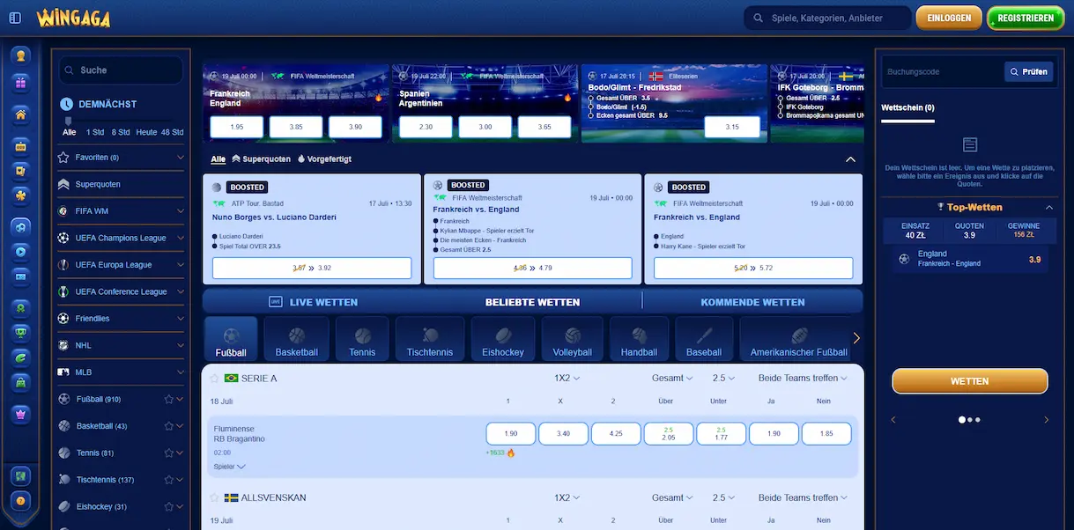Open the orange question mark help icon
Screen dimensions: 1074x530
(x=21, y=500)
